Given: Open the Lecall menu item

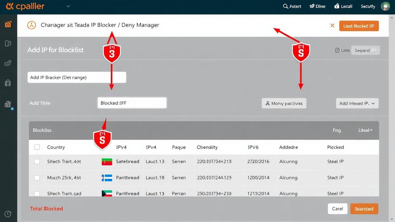Looking at the screenshot, I should tap(343, 6).
